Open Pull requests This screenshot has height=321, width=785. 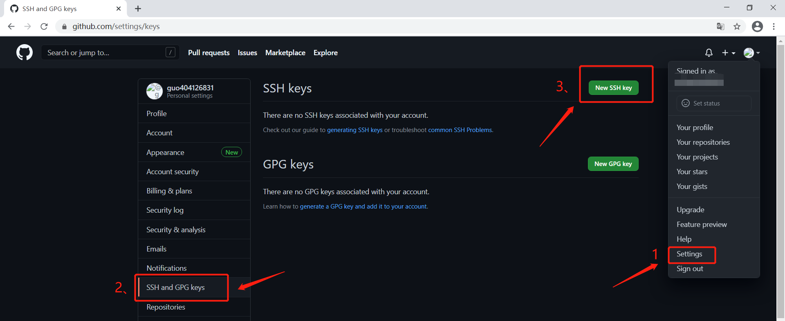(x=209, y=53)
